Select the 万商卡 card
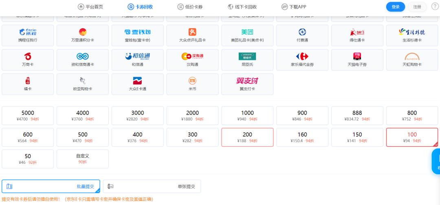Viewport: 440px width, 205px height. (x=28, y=60)
